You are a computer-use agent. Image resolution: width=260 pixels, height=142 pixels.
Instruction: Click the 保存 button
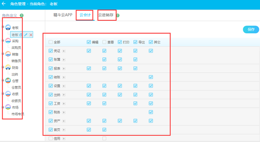tap(251, 29)
